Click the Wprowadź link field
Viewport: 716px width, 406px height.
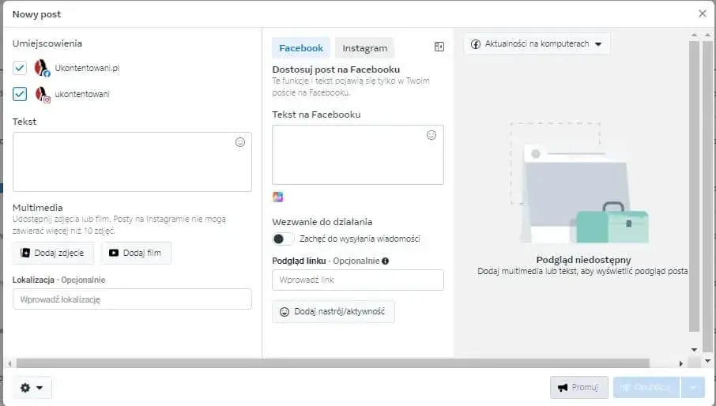point(357,280)
